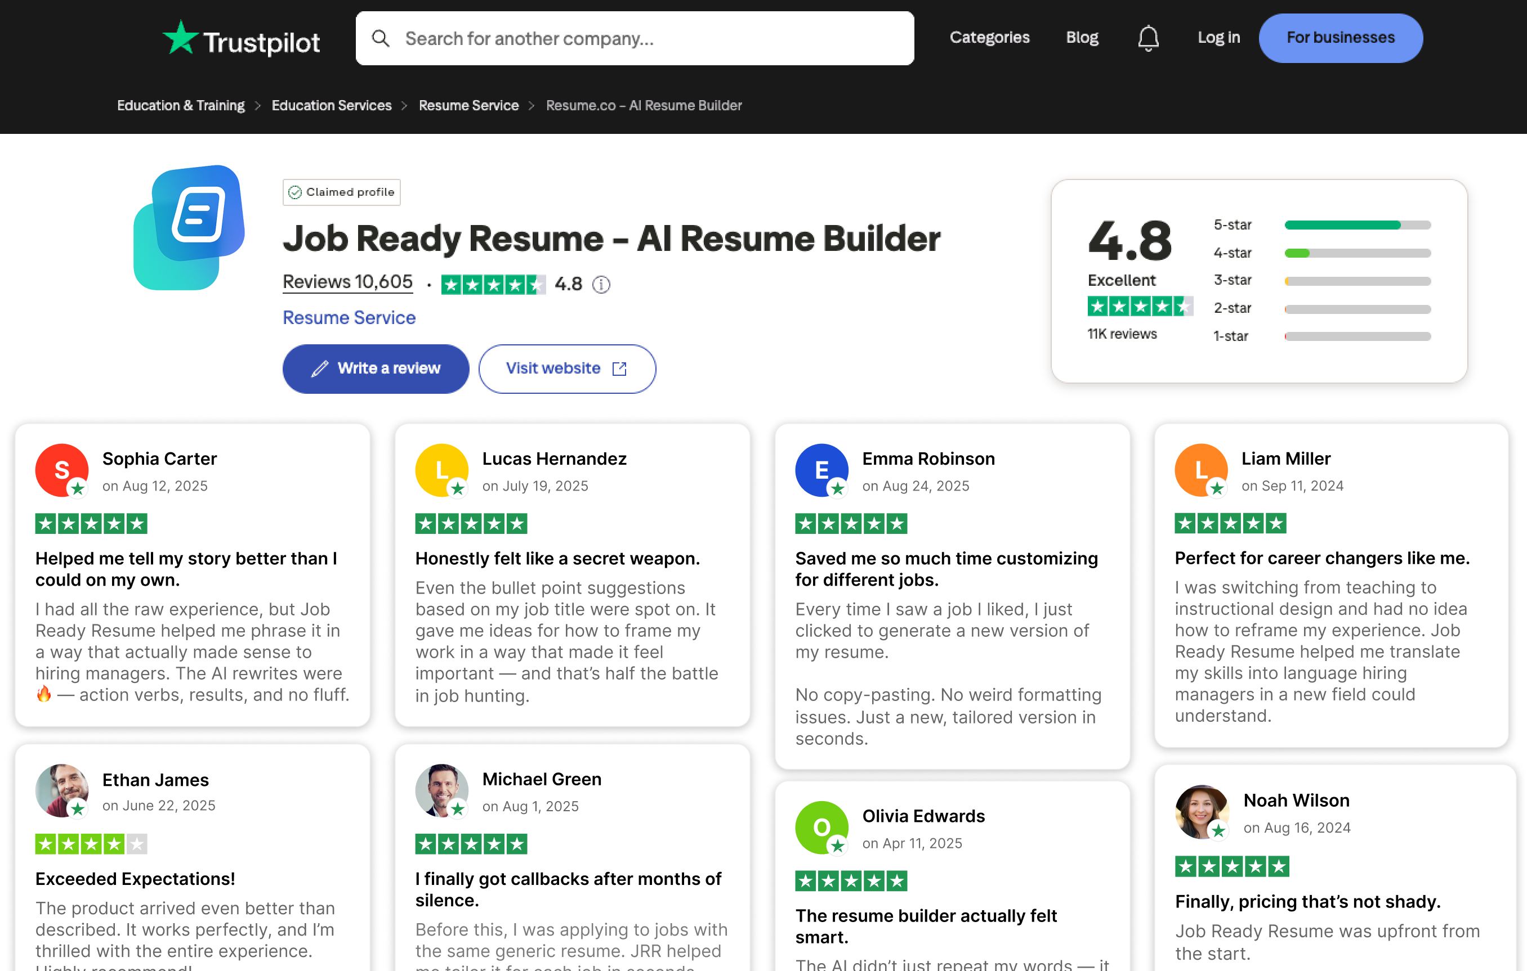This screenshot has width=1527, height=971.
Task: Focus the Search for another company field
Action: (635, 38)
